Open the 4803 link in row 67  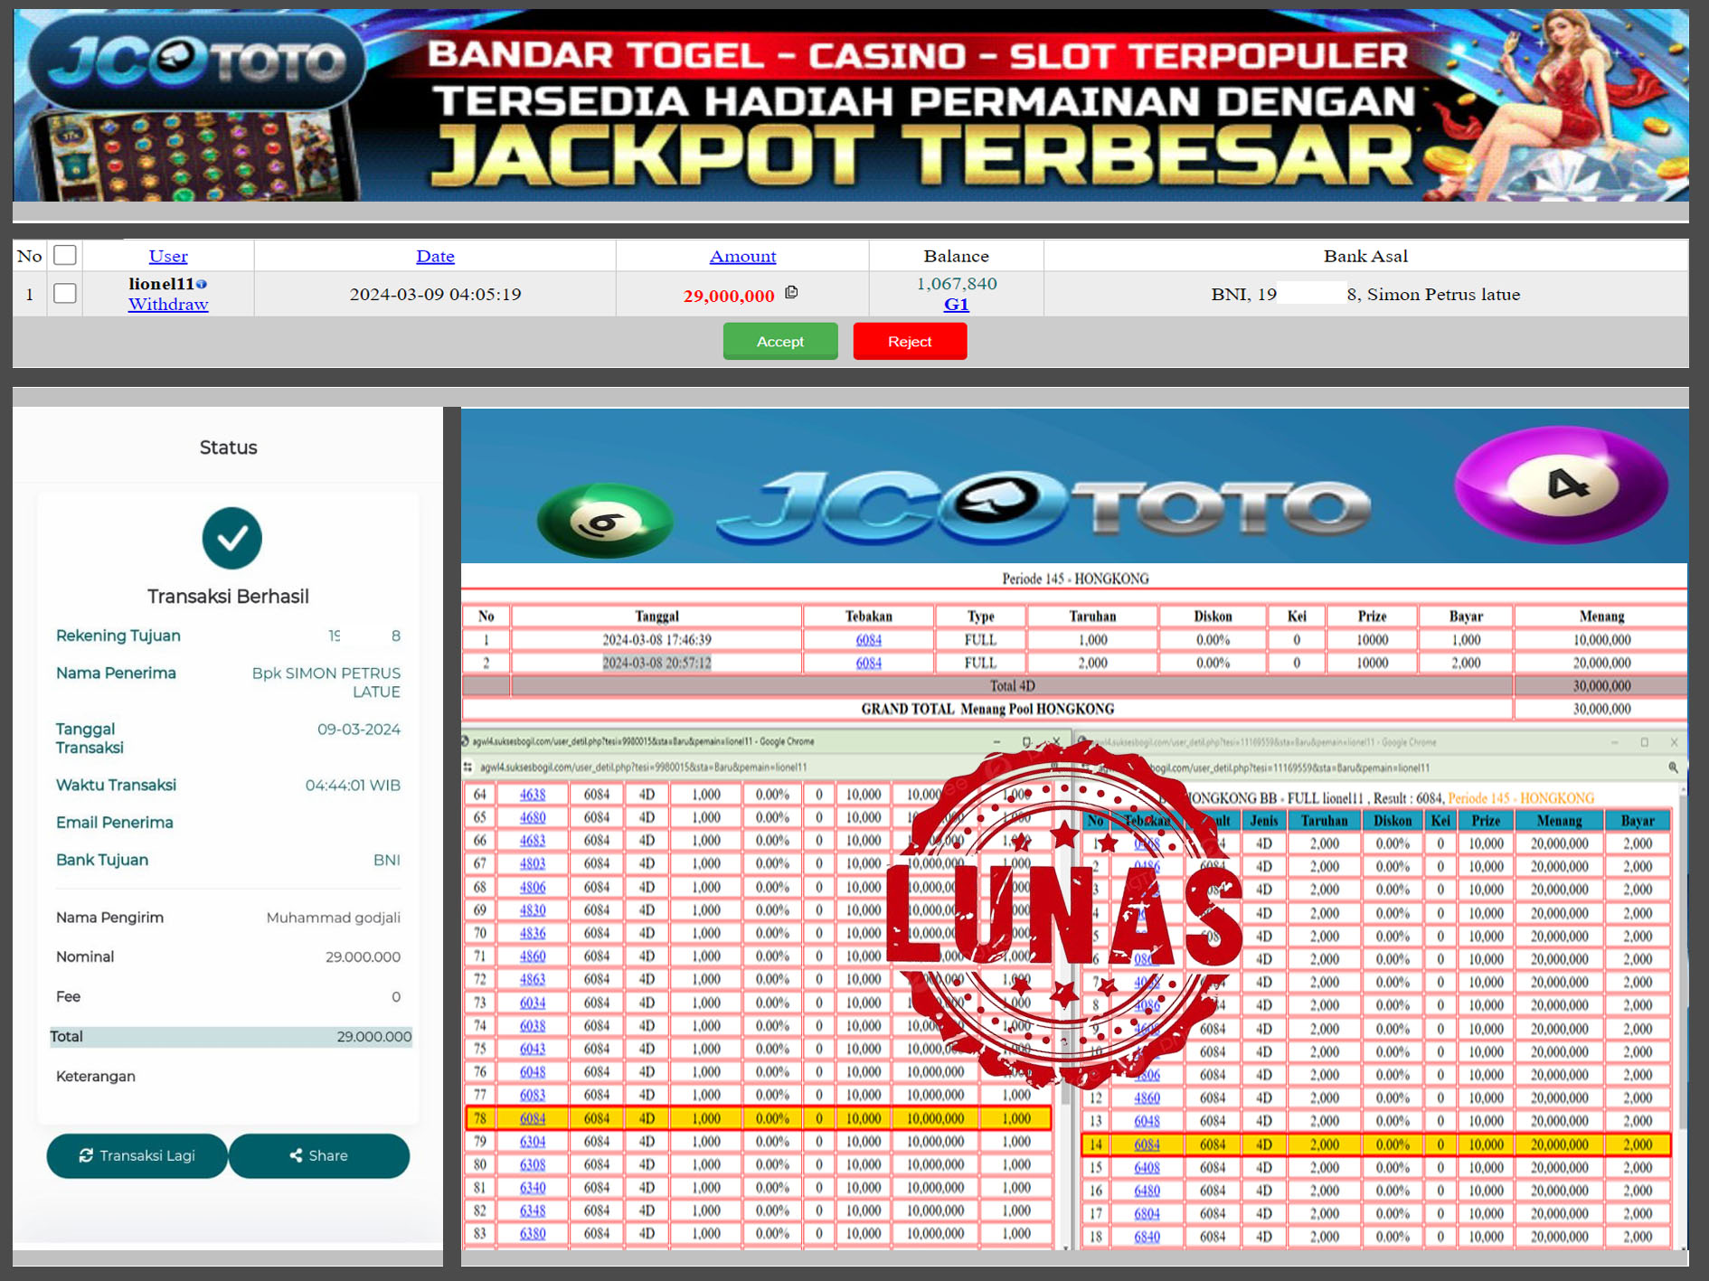point(533,863)
